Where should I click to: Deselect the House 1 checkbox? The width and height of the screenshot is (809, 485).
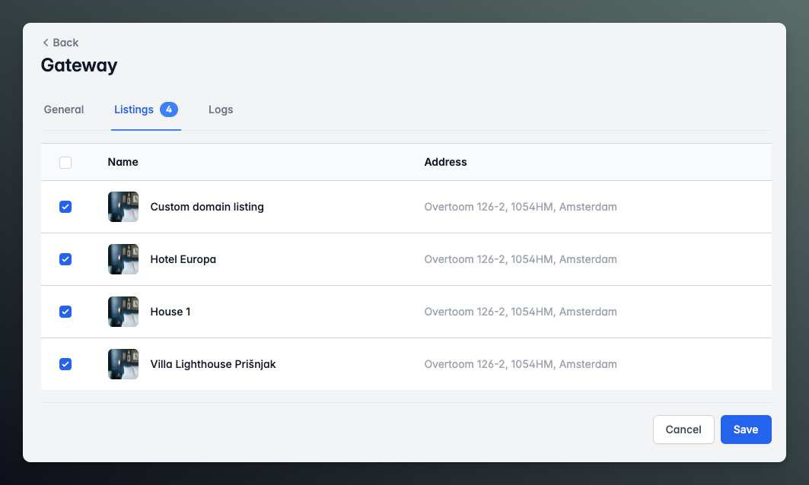click(65, 312)
